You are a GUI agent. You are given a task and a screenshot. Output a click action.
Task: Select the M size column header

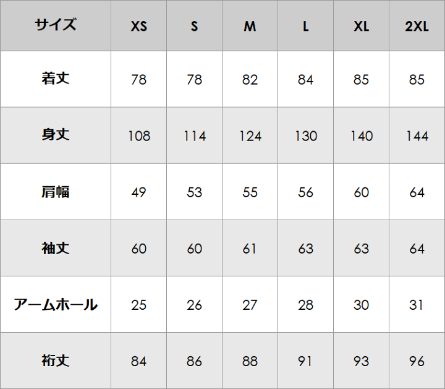click(x=250, y=27)
